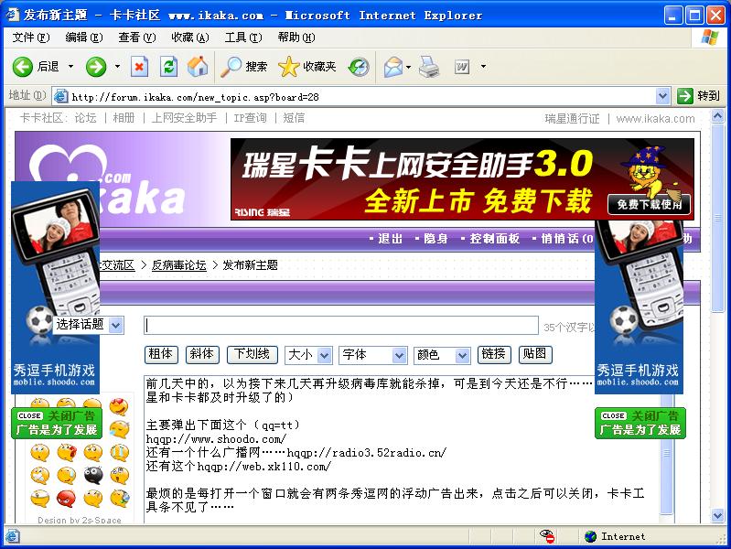Stop page loading with red X icon
The width and height of the screenshot is (731, 549).
point(139,67)
